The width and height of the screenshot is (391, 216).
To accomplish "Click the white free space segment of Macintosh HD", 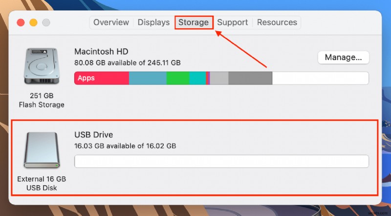I will click(320, 78).
